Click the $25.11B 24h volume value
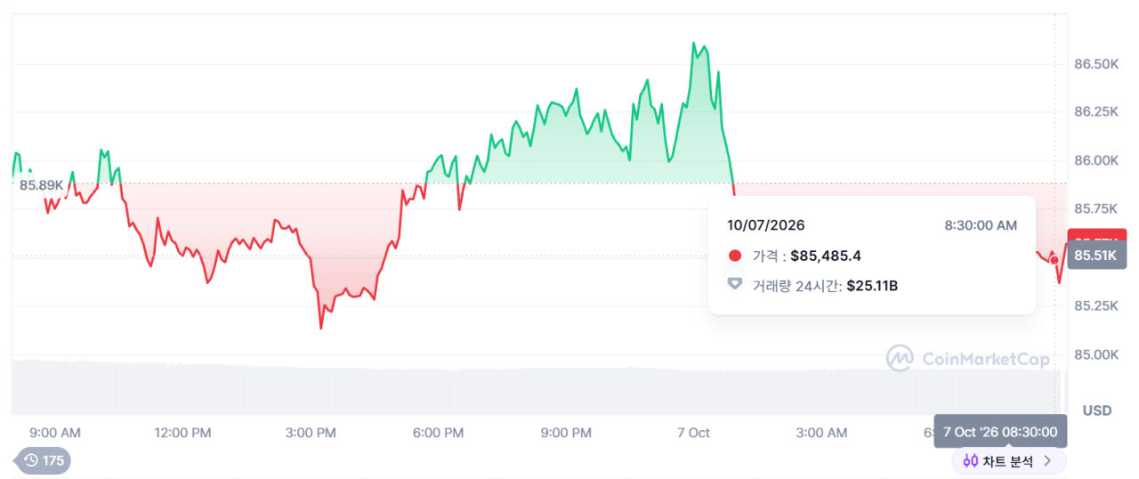This screenshot has width=1139, height=479. [x=872, y=285]
